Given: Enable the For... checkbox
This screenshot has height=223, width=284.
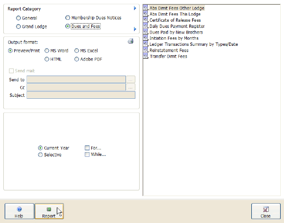Looking at the screenshot, I should tap(87, 148).
